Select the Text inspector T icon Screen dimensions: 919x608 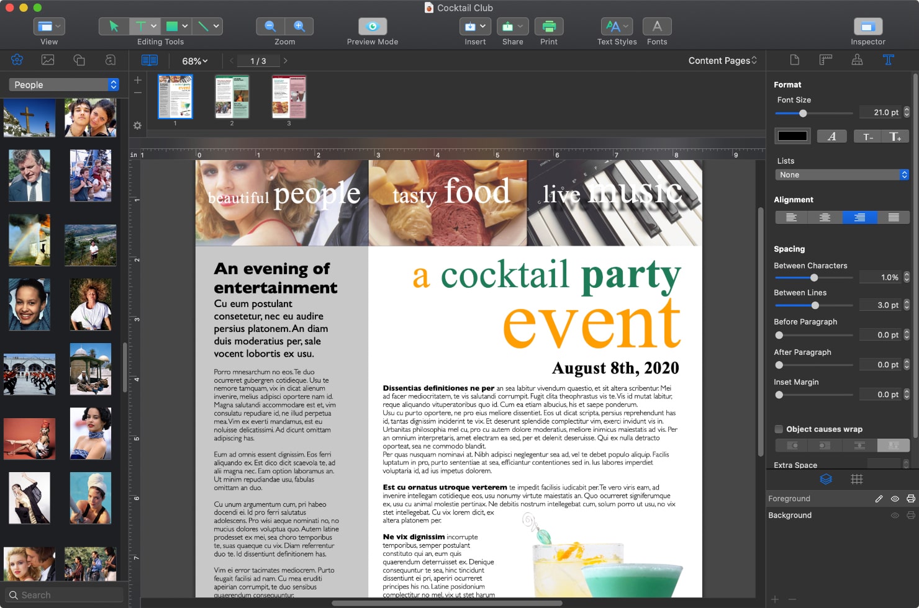pos(889,60)
